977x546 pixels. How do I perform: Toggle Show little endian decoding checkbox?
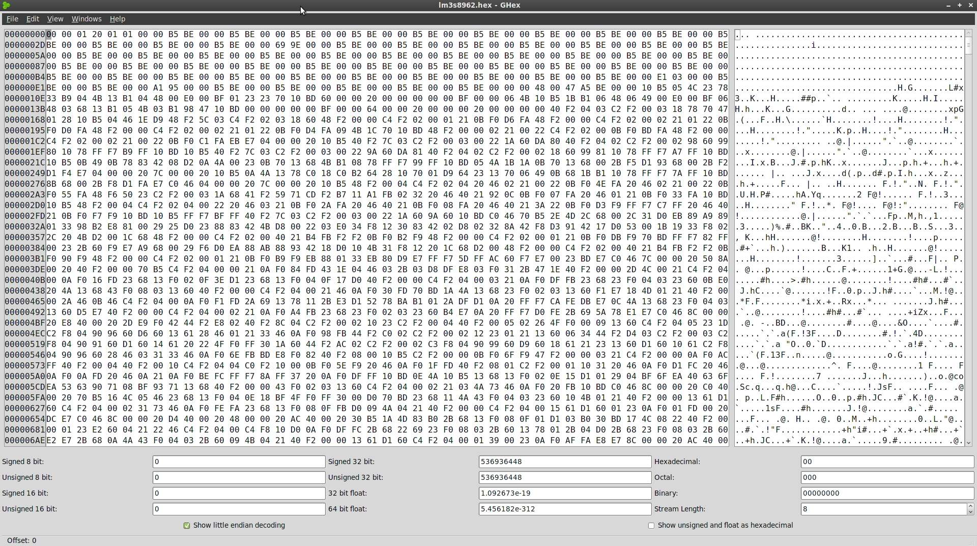[x=187, y=526]
